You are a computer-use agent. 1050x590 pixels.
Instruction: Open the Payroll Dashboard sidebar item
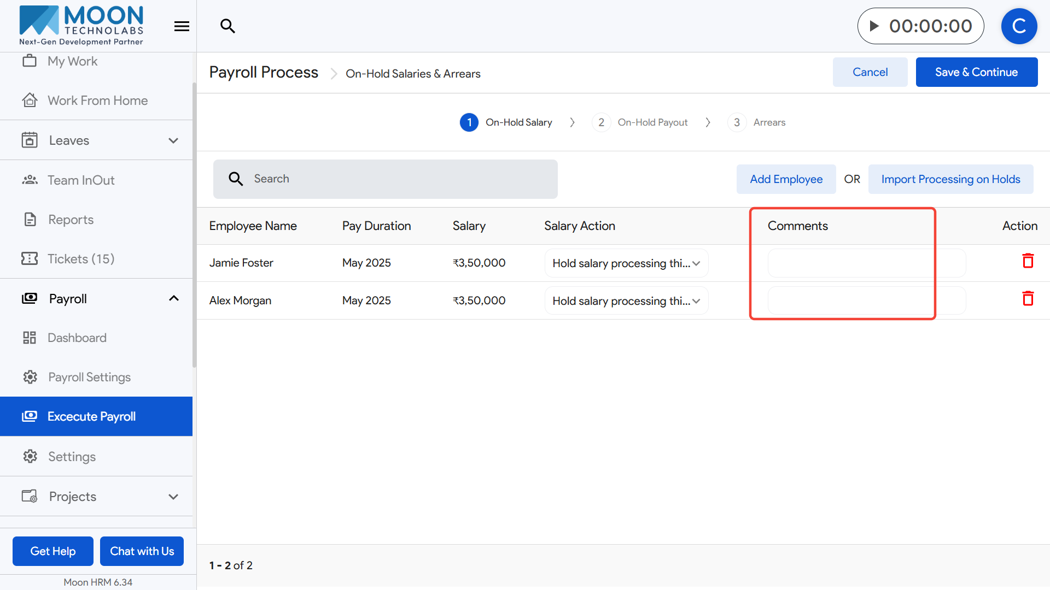tap(77, 338)
